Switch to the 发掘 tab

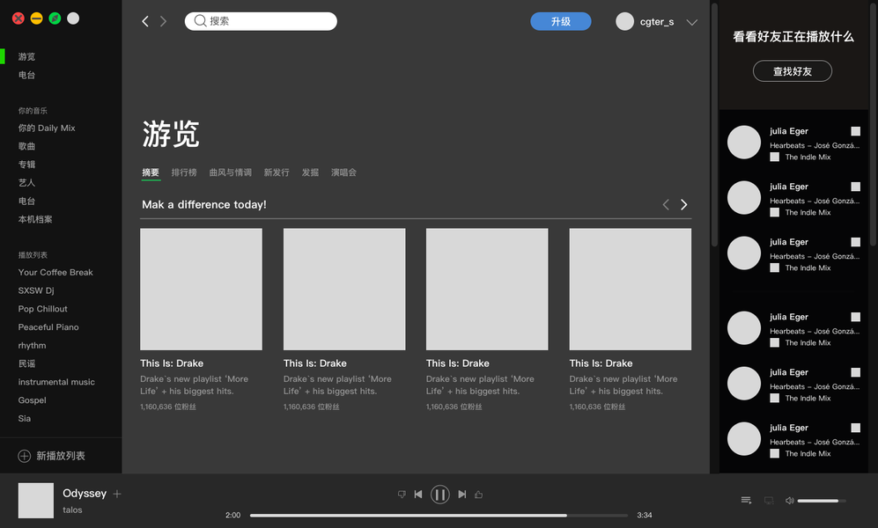(310, 172)
